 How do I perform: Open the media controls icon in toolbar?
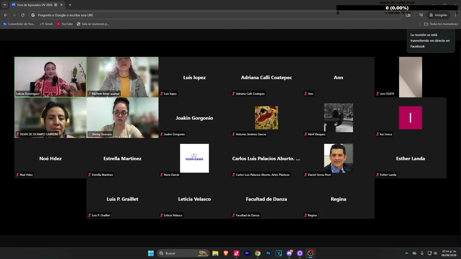click(421, 15)
